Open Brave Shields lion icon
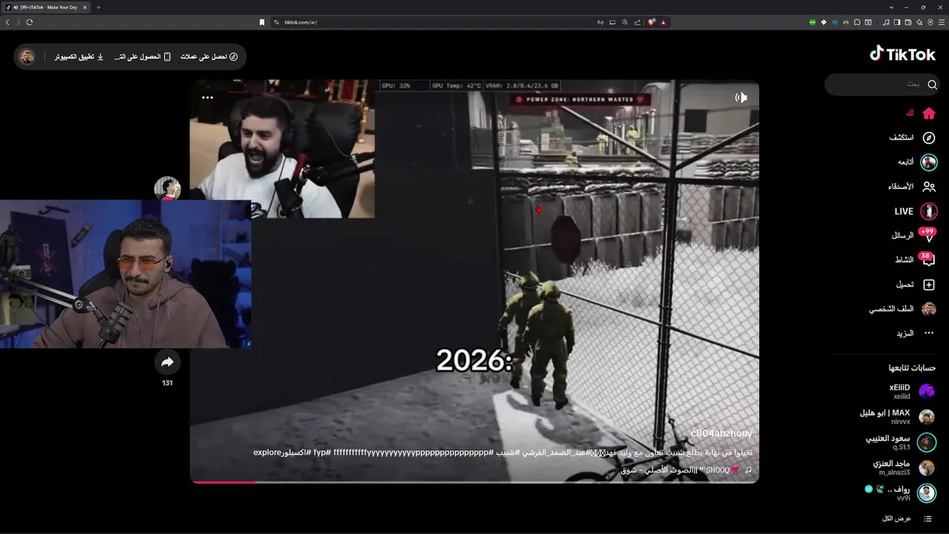The image size is (949, 534). [652, 22]
